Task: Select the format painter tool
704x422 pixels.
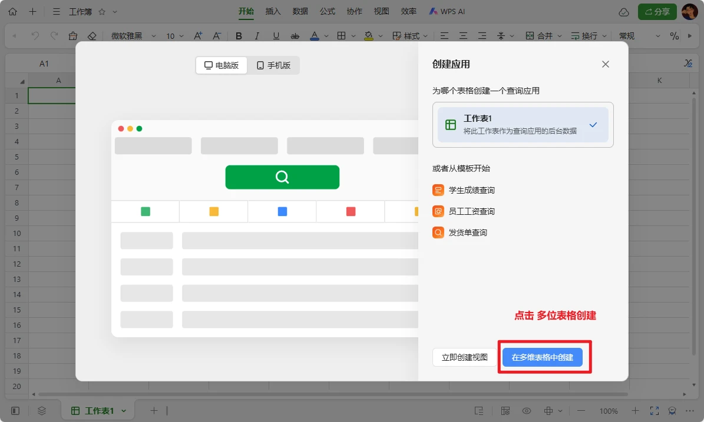Action: point(73,36)
